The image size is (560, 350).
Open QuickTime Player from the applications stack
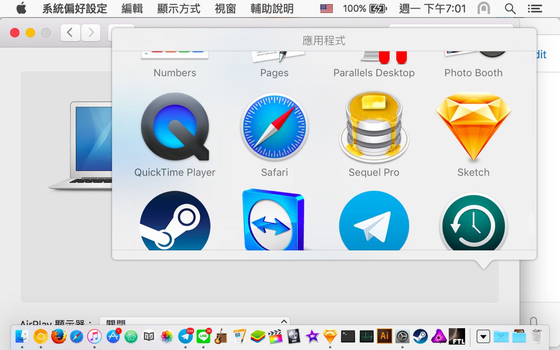tap(175, 127)
